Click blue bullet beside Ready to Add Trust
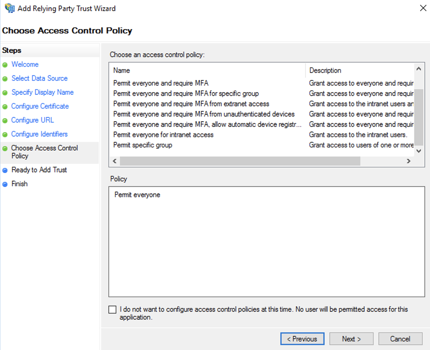 coord(5,170)
